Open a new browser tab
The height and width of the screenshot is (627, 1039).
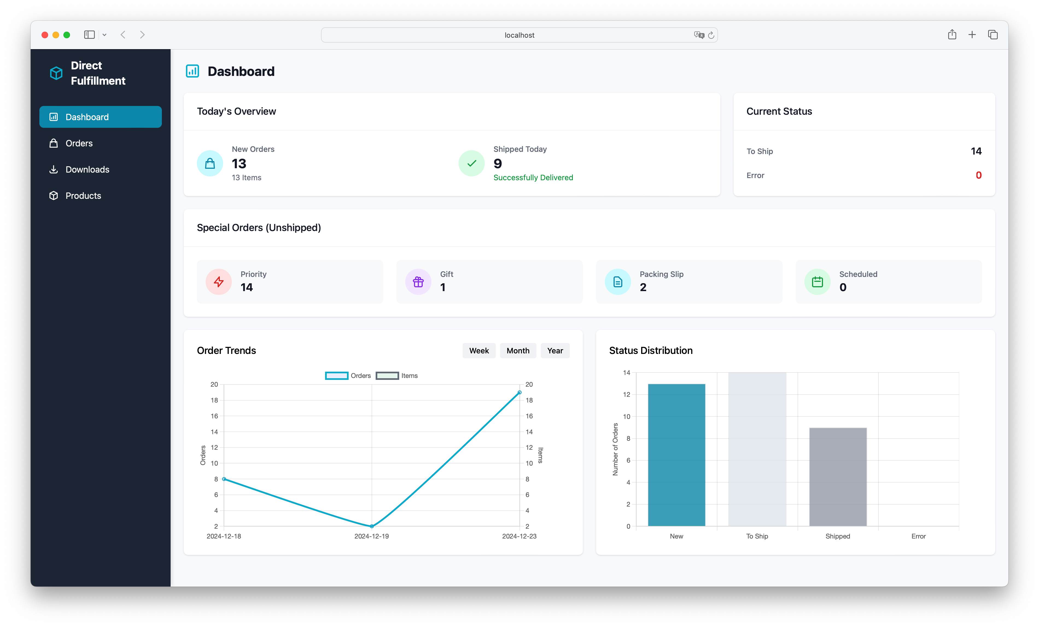pyautogui.click(x=972, y=34)
